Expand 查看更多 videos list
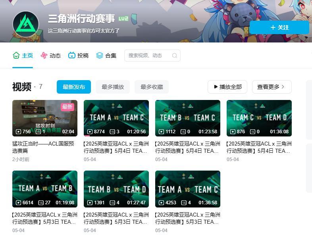Screen dimensions: 312x240 (x=272, y=87)
